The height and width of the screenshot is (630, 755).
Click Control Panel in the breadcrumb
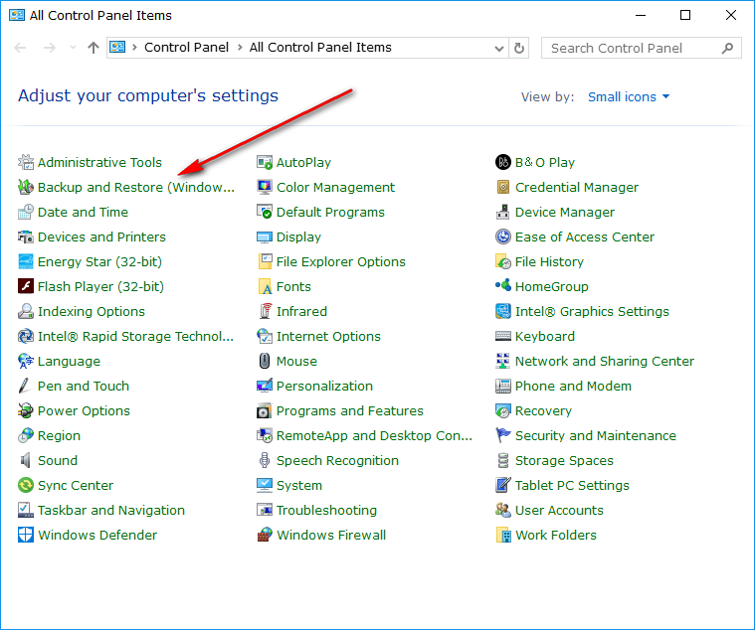pyautogui.click(x=186, y=48)
